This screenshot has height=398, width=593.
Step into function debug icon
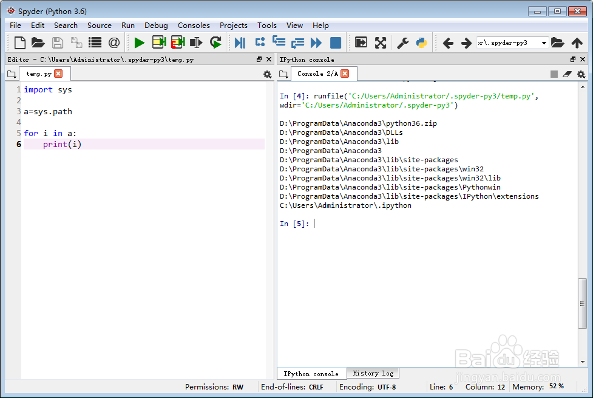(x=279, y=42)
